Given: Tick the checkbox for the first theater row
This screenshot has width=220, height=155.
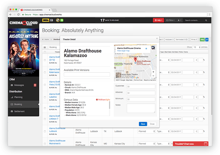Looking at the screenshot, I should click(x=45, y=60).
